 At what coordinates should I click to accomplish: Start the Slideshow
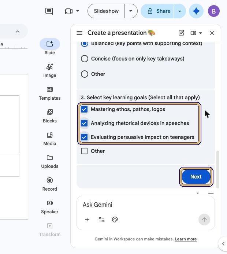click(x=106, y=11)
